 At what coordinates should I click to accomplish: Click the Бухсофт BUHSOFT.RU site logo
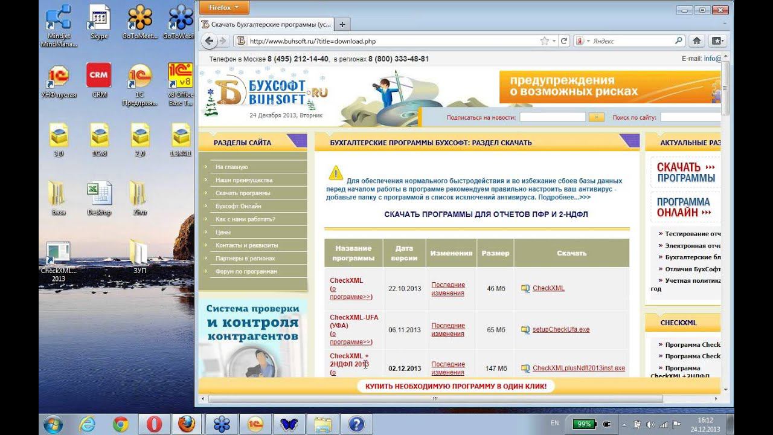[x=273, y=92]
